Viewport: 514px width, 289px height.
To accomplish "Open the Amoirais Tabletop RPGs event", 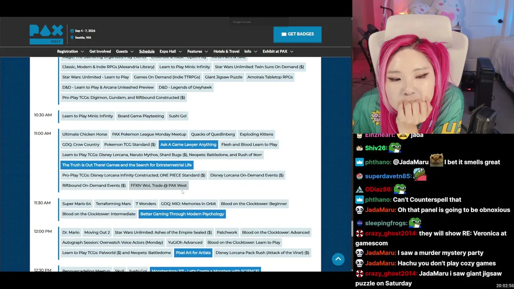I will point(270,77).
